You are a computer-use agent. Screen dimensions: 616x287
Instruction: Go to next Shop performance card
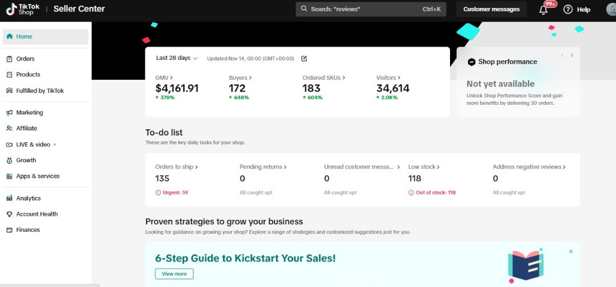pos(572,55)
